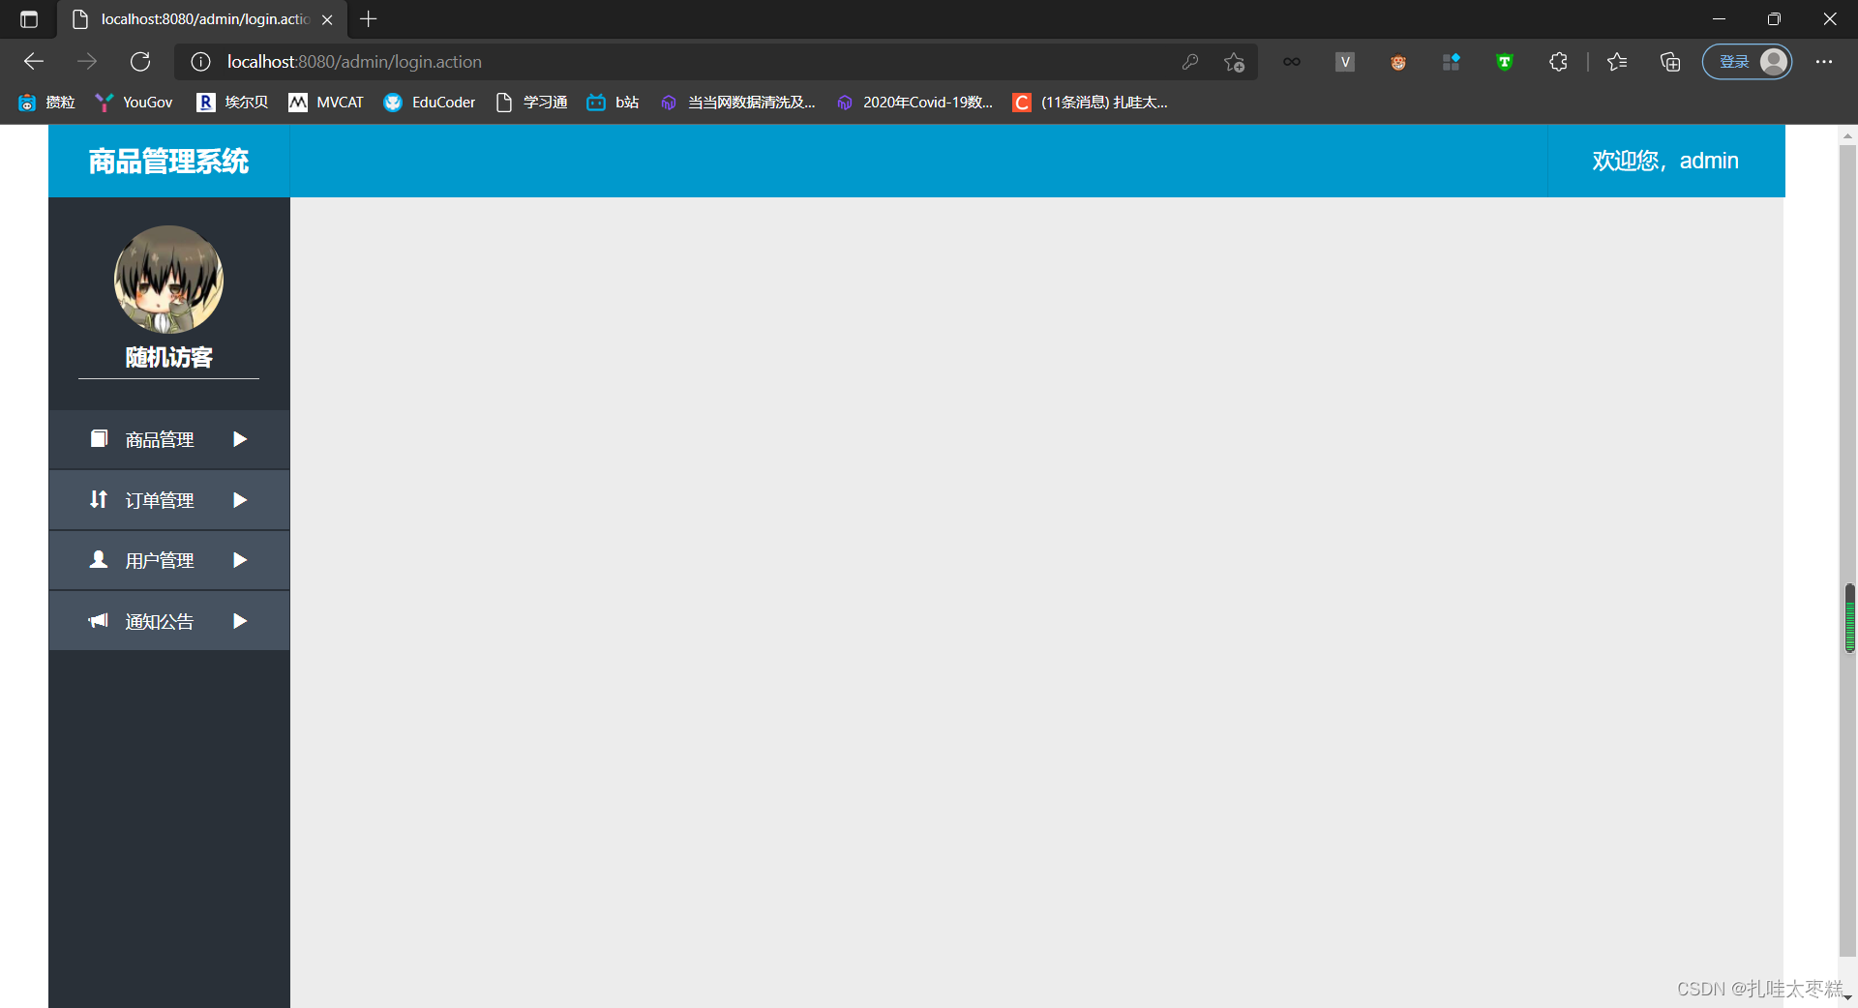This screenshot has height=1008, width=1858.
Task: Open the Favorites list icon
Action: (x=1617, y=62)
